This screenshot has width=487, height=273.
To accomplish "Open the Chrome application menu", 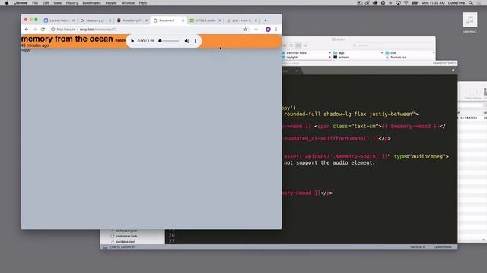I will pyautogui.click(x=21, y=3).
